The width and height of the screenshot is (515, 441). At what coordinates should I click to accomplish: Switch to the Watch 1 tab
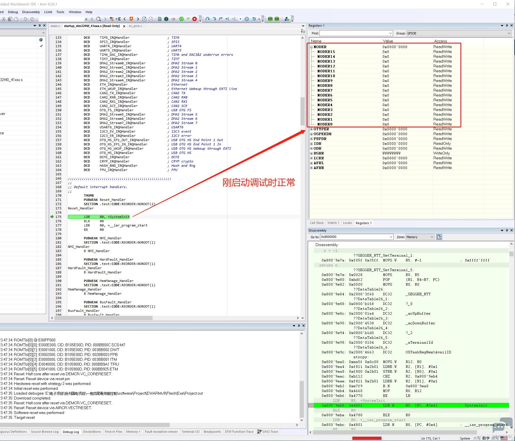pyautogui.click(x=333, y=223)
